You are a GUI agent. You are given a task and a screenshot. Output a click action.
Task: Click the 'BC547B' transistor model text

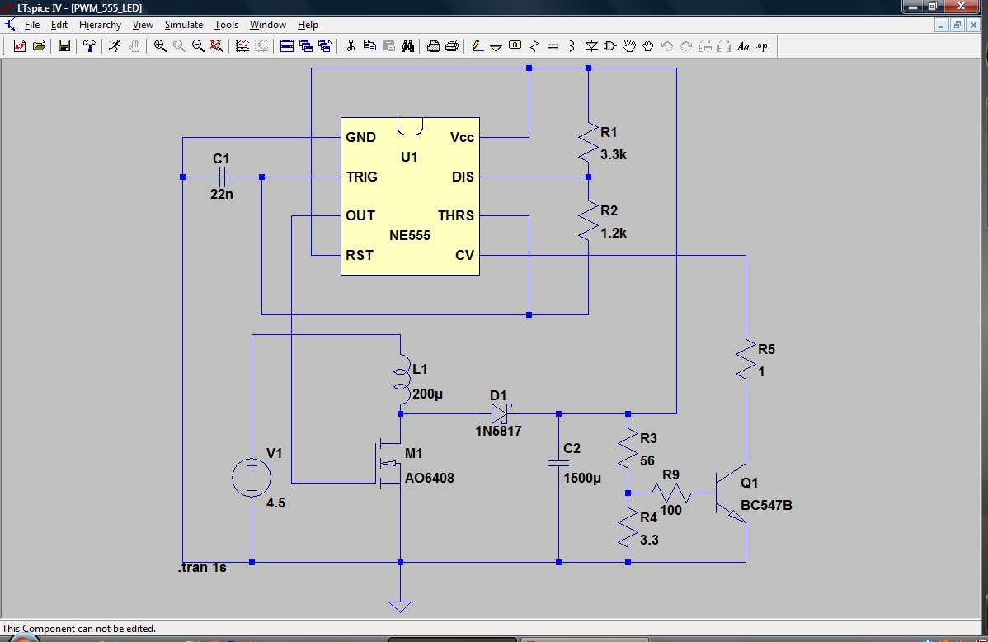[x=766, y=505]
